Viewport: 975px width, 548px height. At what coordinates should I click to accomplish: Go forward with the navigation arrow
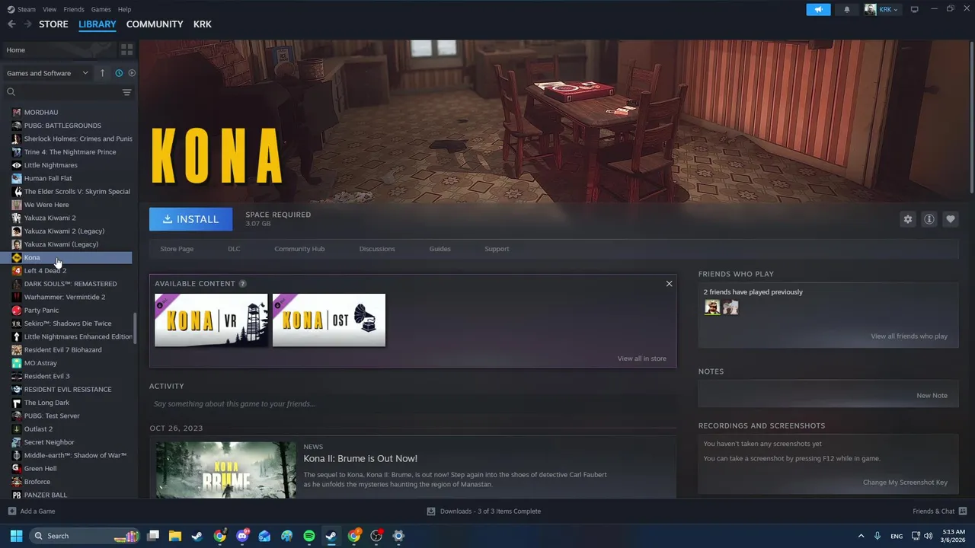27,24
